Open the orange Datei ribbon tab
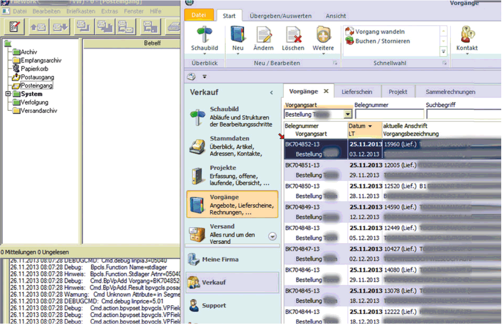This screenshot has height=324, width=502. click(199, 15)
